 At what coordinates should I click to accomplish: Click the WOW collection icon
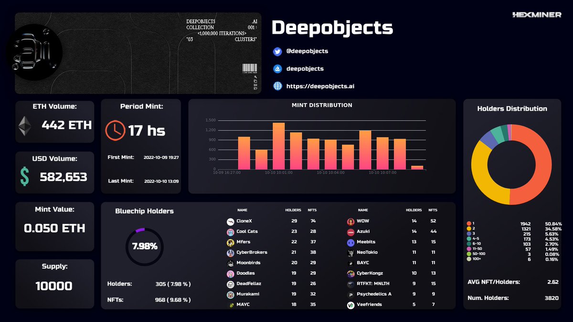(351, 222)
